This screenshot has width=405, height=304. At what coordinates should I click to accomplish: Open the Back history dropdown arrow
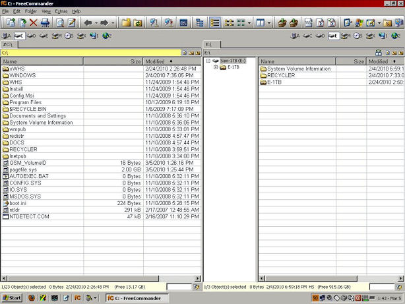tap(96, 23)
